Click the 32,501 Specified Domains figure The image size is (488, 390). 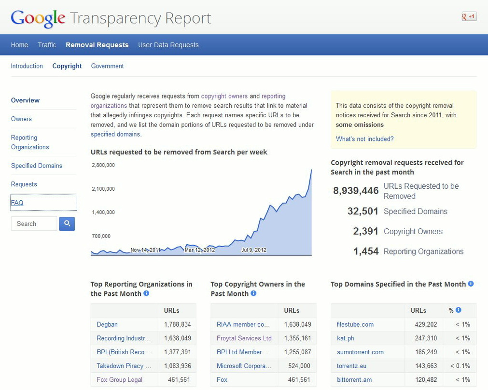click(x=363, y=211)
